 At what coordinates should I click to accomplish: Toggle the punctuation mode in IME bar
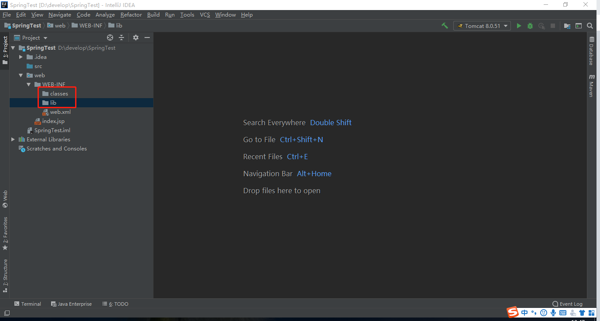click(534, 313)
